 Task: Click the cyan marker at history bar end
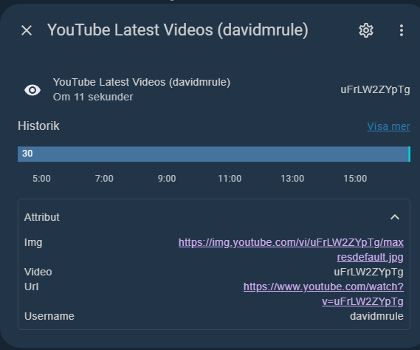coord(409,154)
